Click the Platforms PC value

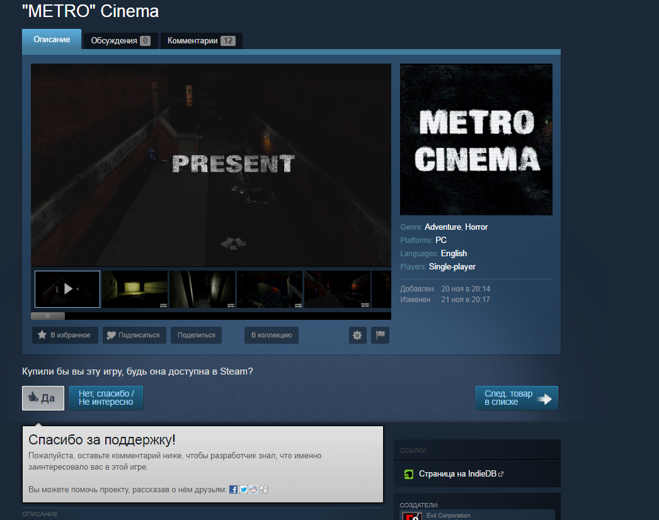(441, 240)
